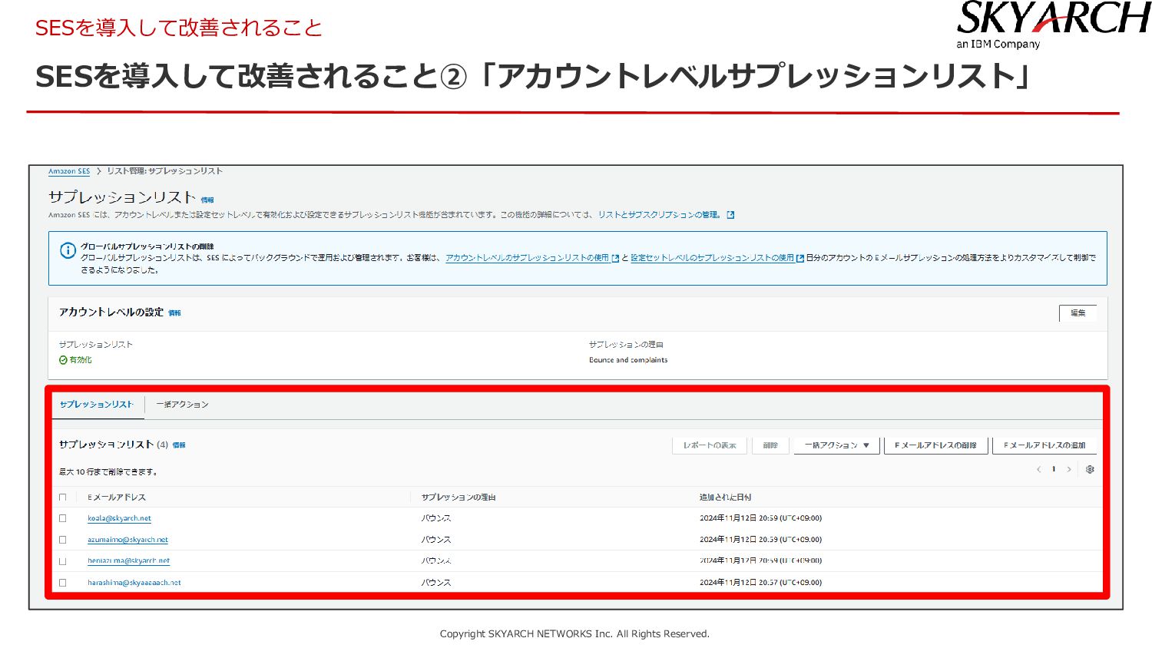Screen dimensions: 1152x648
Task: Click page number 1 in the pagination
Action: (x=1054, y=469)
